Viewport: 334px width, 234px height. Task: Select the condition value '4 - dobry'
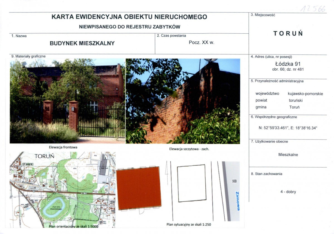click(288, 192)
